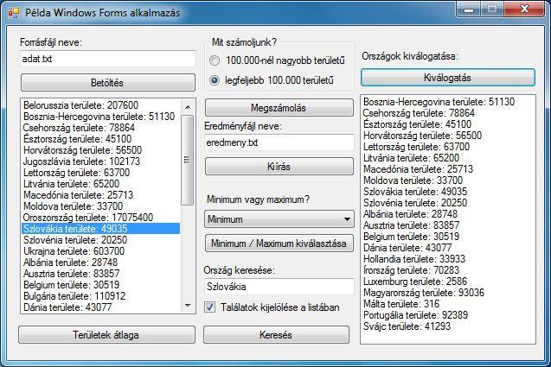Click the left list scroll-down arrow
Screen dimensions: 551x367
188,306
